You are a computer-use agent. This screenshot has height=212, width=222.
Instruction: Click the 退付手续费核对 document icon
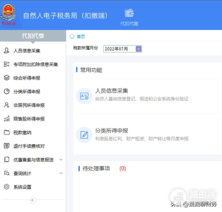(7, 146)
